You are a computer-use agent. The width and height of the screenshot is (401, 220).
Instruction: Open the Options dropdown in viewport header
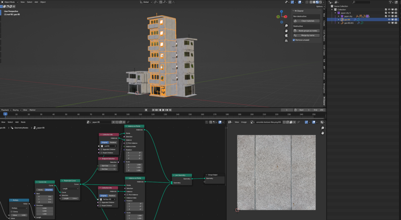pos(319,6)
